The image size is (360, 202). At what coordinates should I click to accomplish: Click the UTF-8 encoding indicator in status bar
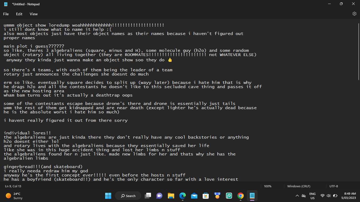click(334, 186)
